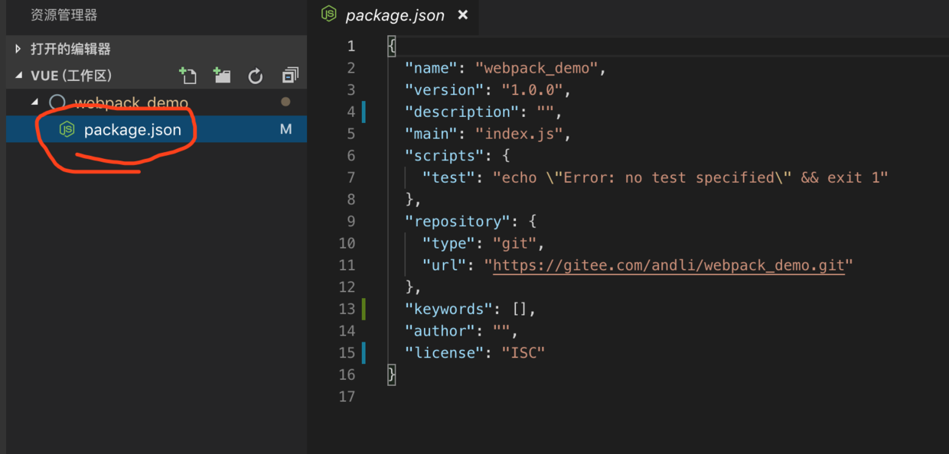Refresh the explorer file tree

pos(256,76)
